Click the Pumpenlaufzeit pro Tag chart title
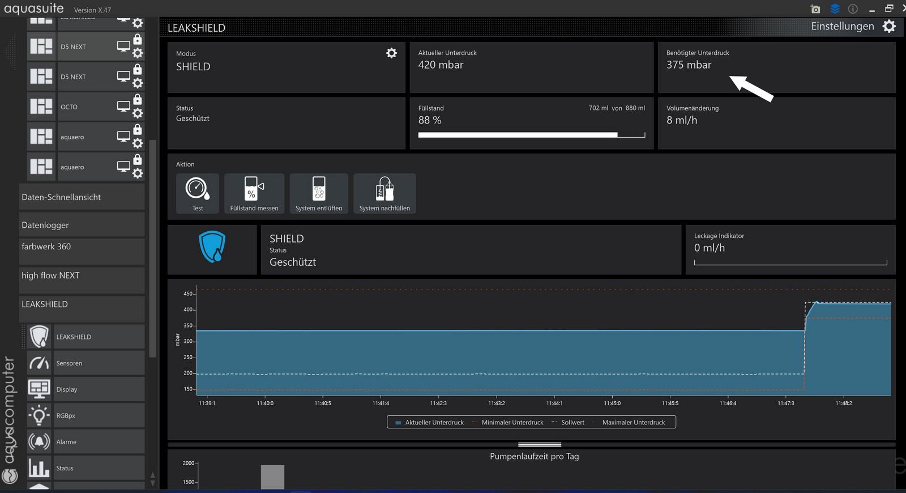Screen dimensions: 906x493 click(534, 456)
